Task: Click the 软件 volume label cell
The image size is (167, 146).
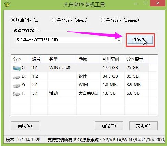Action: (x=83, y=76)
